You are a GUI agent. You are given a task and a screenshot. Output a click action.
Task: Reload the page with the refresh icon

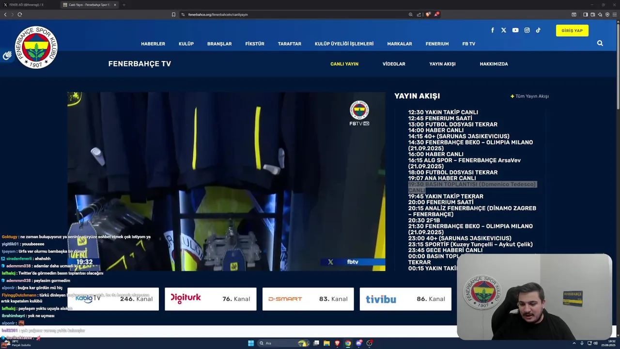point(20,15)
